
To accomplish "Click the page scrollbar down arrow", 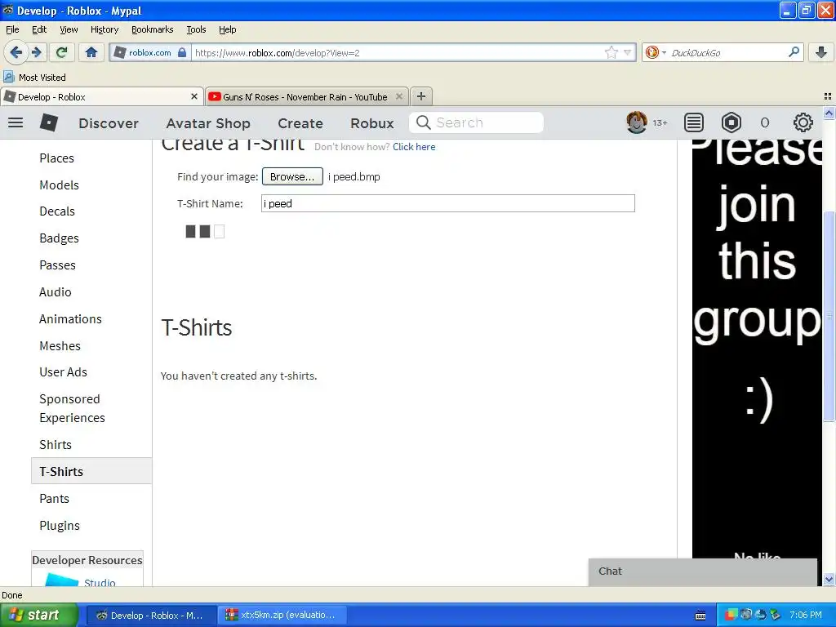I will point(829,579).
